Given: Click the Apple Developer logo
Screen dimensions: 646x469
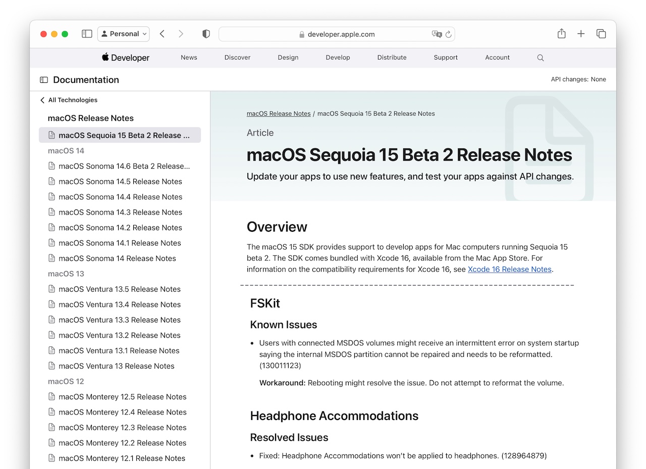Looking at the screenshot, I should point(125,58).
